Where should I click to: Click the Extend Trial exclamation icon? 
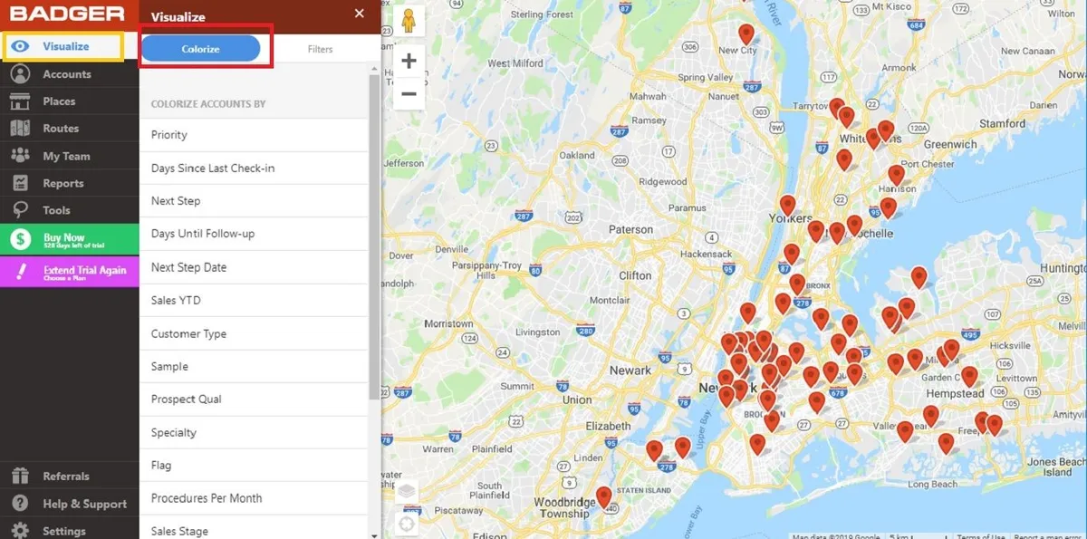coord(21,272)
